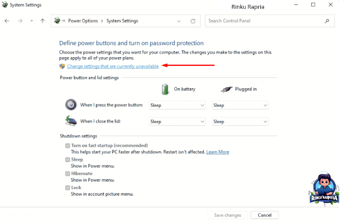
Task: Open Change settings that are currently unavailable
Action: coord(113,66)
